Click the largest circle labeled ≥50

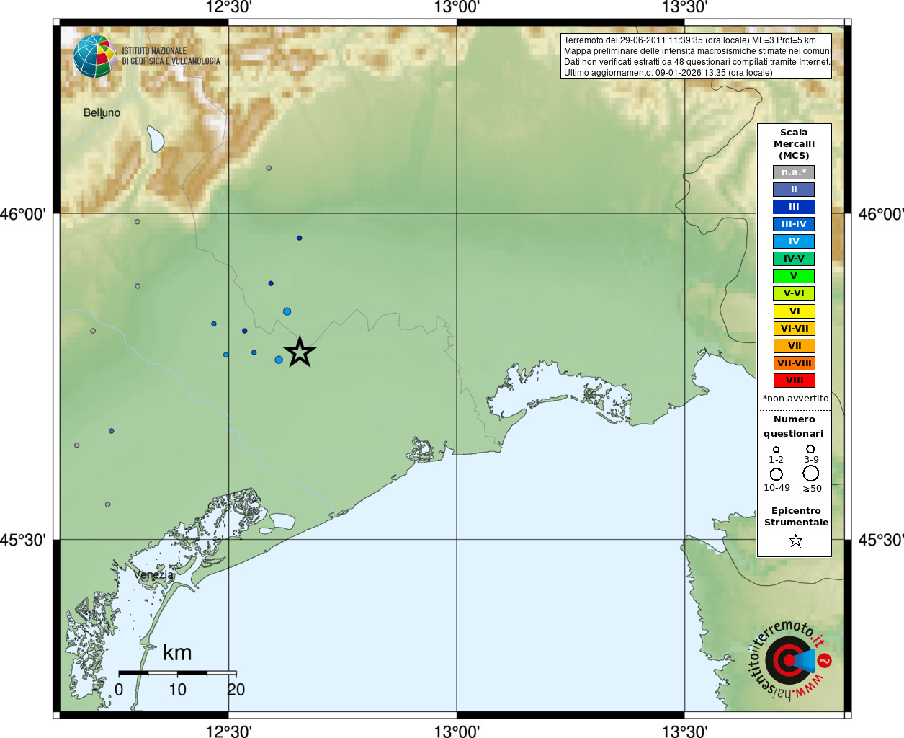[811, 474]
